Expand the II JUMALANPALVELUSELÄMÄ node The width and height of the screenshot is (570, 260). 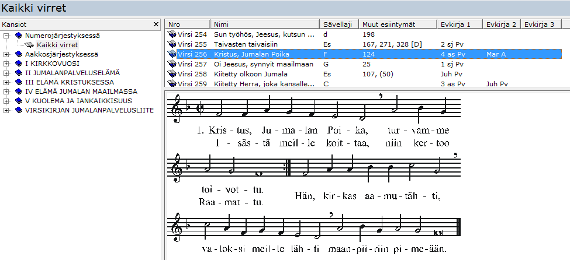coord(6,73)
